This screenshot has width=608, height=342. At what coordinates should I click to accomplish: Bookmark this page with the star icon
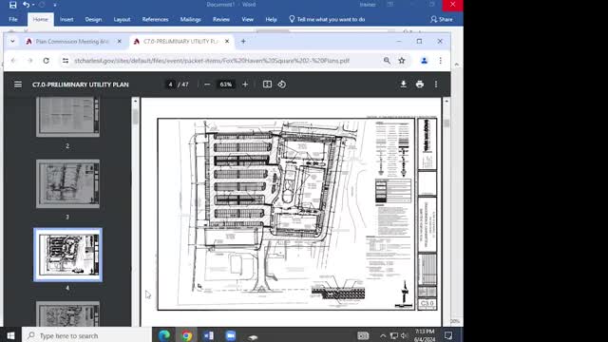pyautogui.click(x=402, y=61)
